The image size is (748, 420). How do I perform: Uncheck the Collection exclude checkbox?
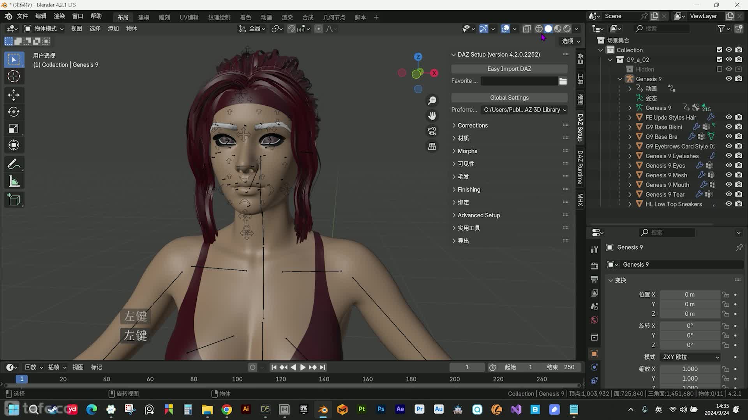(x=720, y=50)
